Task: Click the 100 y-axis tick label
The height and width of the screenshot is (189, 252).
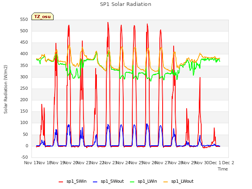Action: [x=24, y=122]
